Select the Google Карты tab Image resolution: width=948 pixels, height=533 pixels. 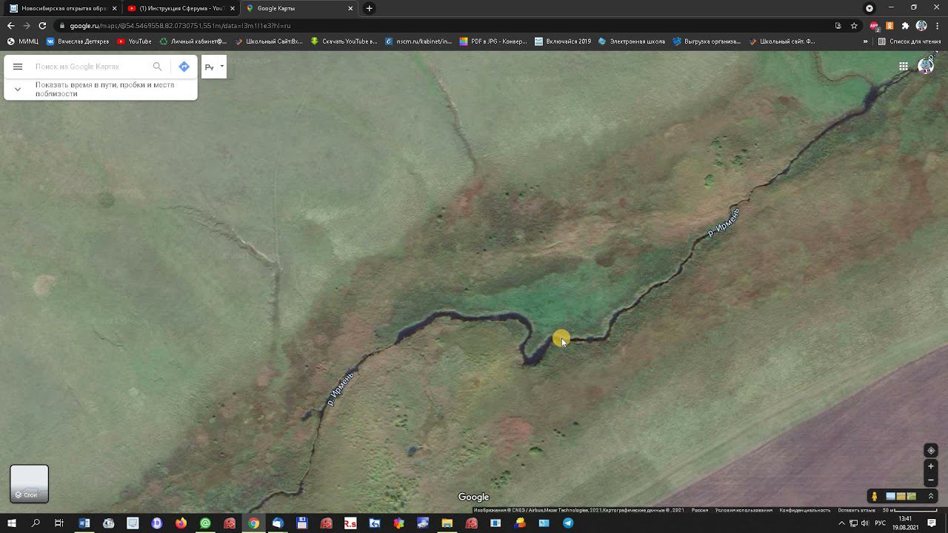click(x=298, y=8)
